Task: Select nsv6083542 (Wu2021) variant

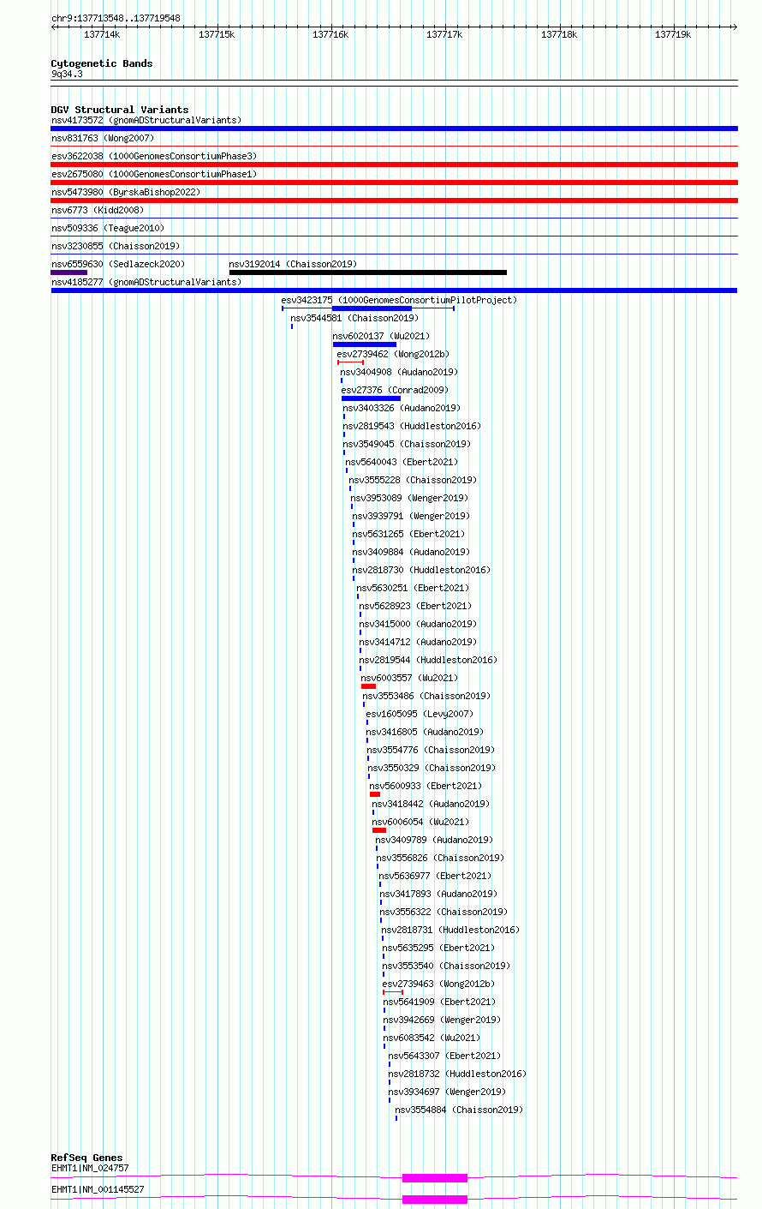Action: 432,1038
